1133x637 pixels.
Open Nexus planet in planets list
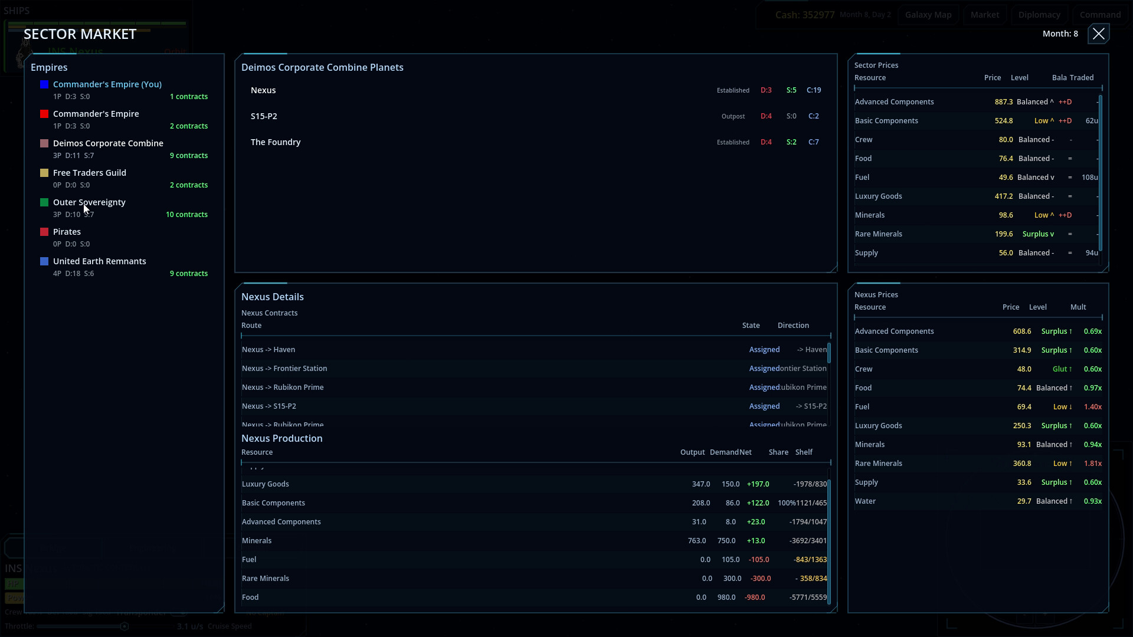coord(536,90)
